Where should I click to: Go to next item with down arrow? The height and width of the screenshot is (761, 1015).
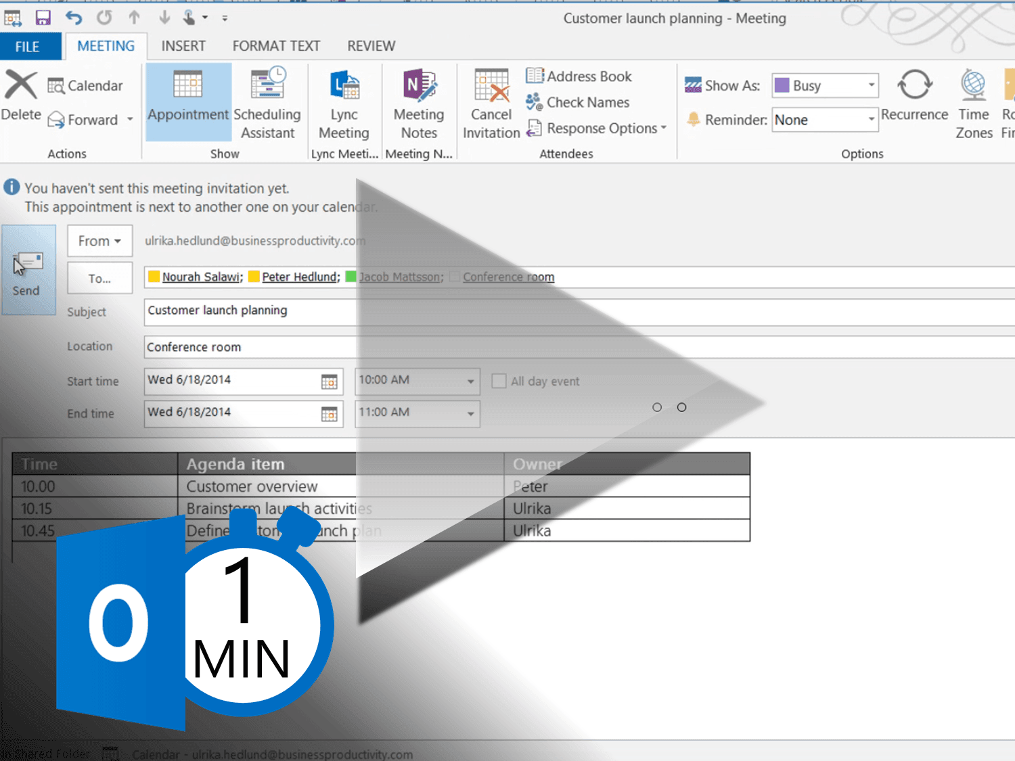pos(164,18)
